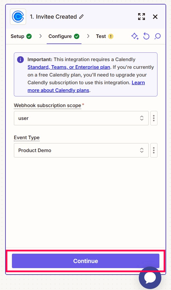Close the Invitee Created panel
The image size is (171, 290).
pos(155,17)
